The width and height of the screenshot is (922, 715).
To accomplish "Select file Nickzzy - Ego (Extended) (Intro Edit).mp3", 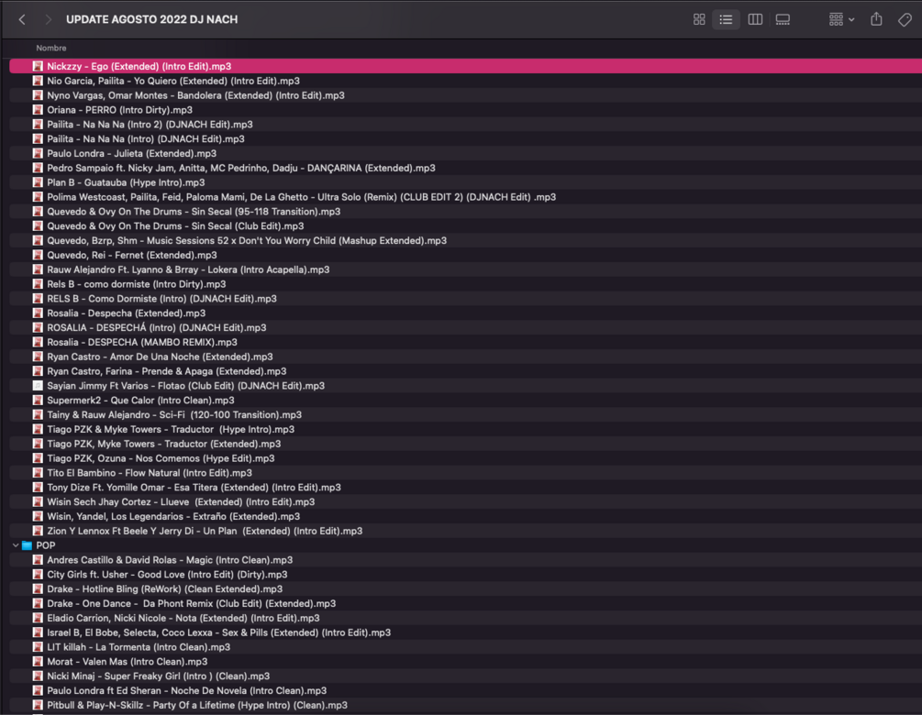I will (x=465, y=66).
